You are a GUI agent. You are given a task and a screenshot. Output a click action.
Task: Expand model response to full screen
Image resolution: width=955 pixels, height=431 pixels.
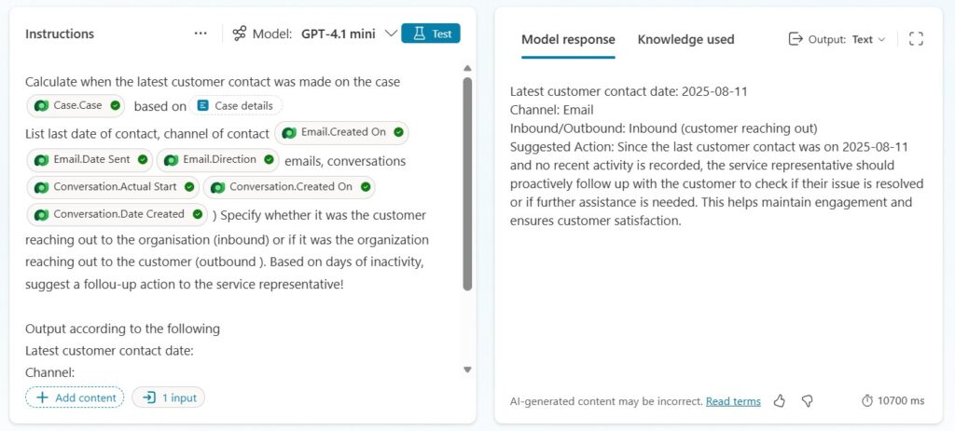(916, 39)
